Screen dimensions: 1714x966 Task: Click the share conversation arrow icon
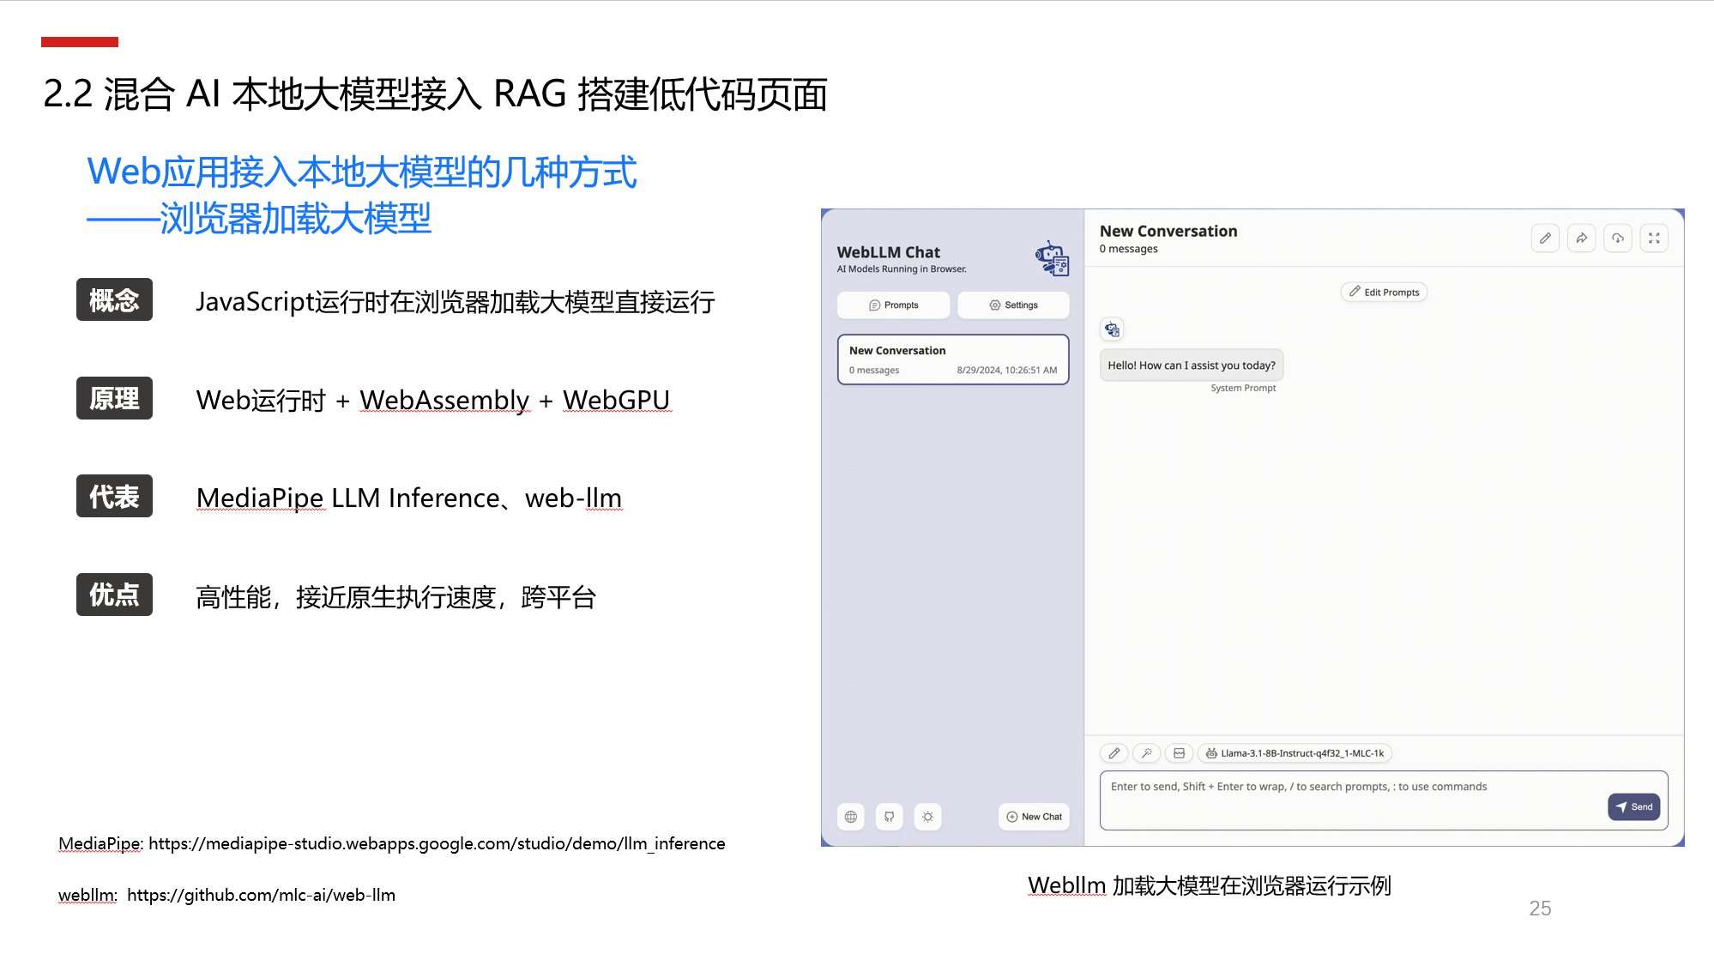[x=1581, y=238]
